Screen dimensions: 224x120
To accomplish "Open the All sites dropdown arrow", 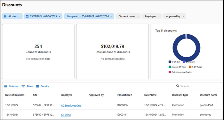I will tap(20, 16).
